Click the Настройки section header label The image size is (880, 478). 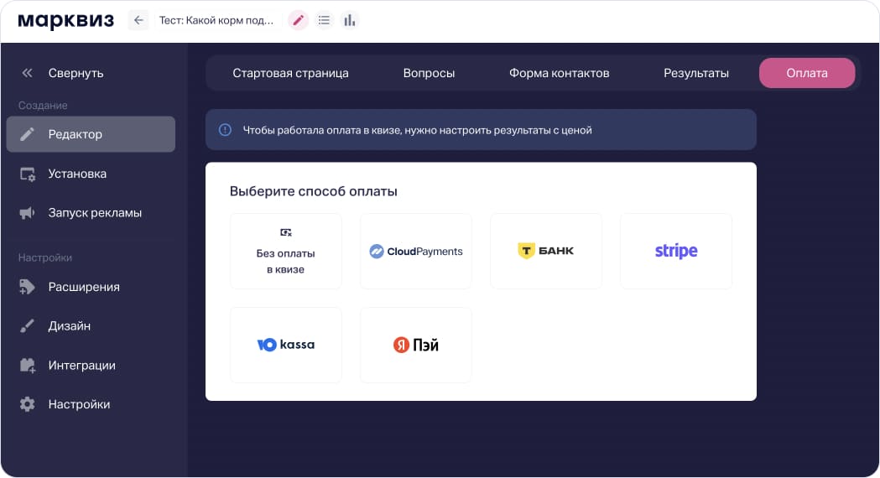(x=45, y=257)
